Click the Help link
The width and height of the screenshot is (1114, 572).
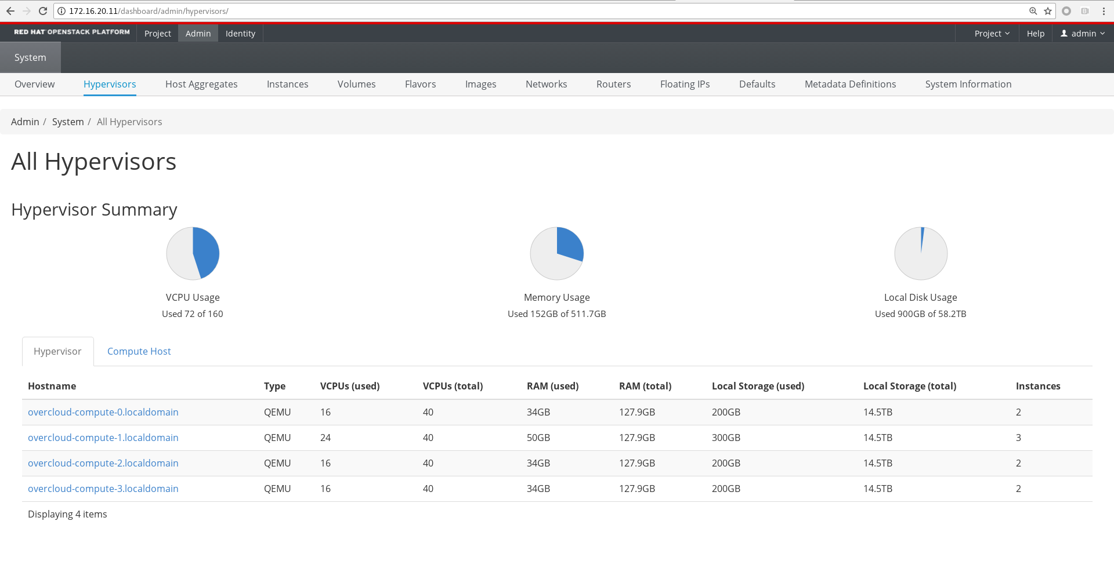point(1036,34)
